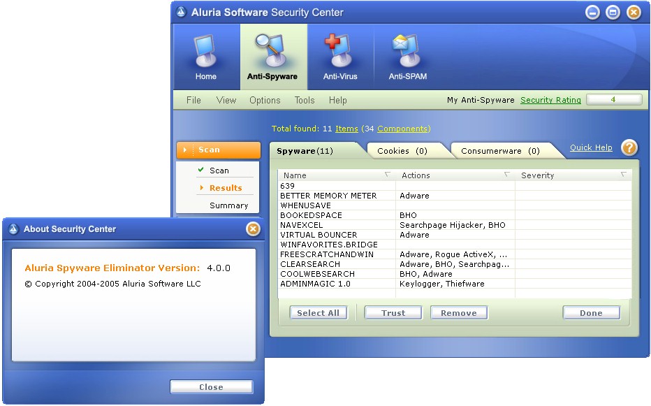Click Close button in About dialog

click(x=212, y=387)
